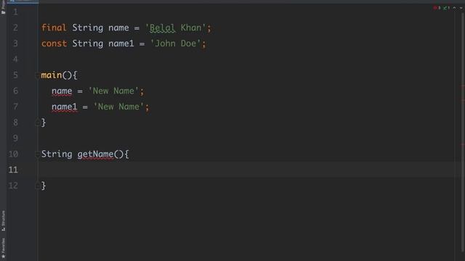Screen dimensions: 465x261
Task: Place cursor on the 'final' keyword
Action: (x=54, y=28)
